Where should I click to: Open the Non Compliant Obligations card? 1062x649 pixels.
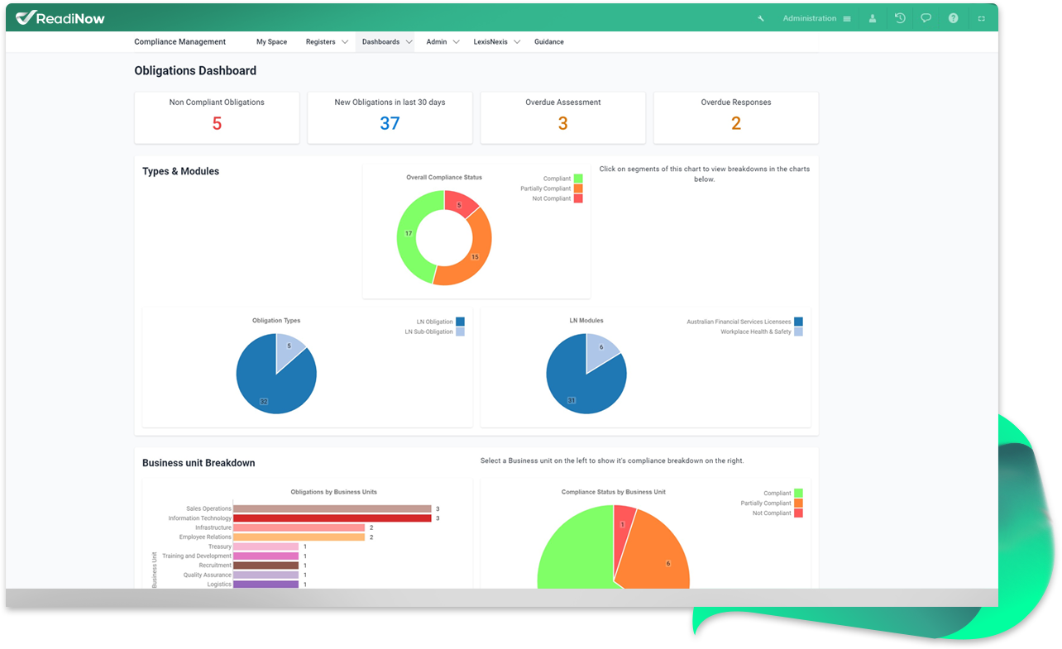[217, 117]
